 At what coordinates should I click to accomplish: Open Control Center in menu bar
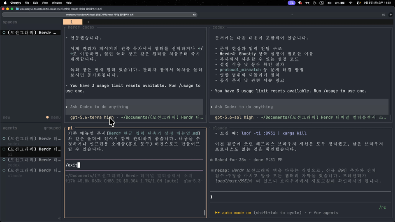point(358,3)
